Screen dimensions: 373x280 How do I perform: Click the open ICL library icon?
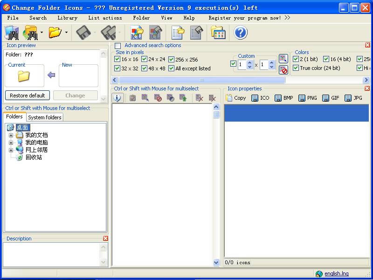pos(137,33)
